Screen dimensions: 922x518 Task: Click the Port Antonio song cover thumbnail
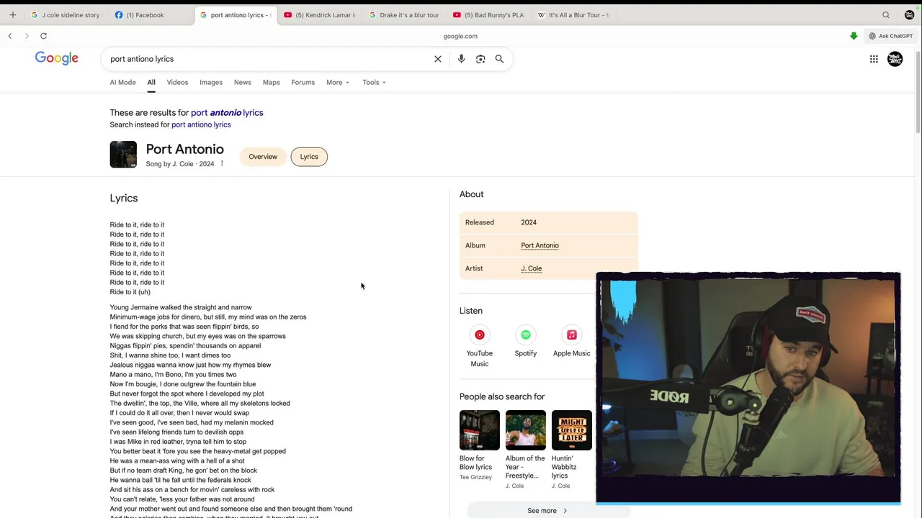[123, 154]
